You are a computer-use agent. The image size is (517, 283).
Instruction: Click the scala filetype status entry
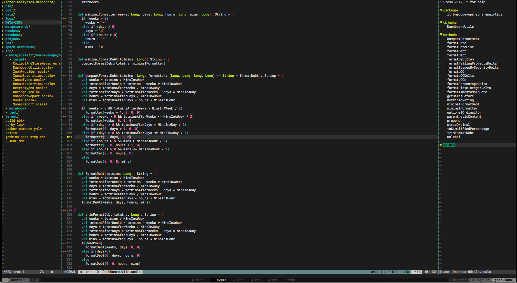click(x=404, y=272)
